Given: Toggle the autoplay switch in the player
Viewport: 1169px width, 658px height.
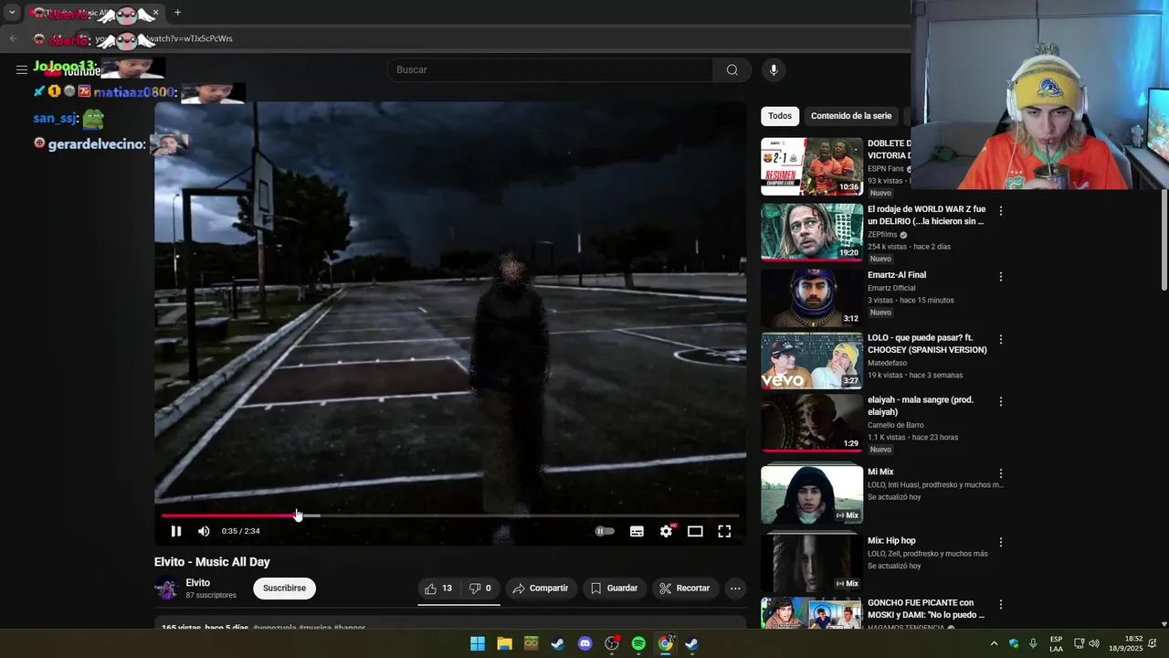Looking at the screenshot, I should coord(605,531).
